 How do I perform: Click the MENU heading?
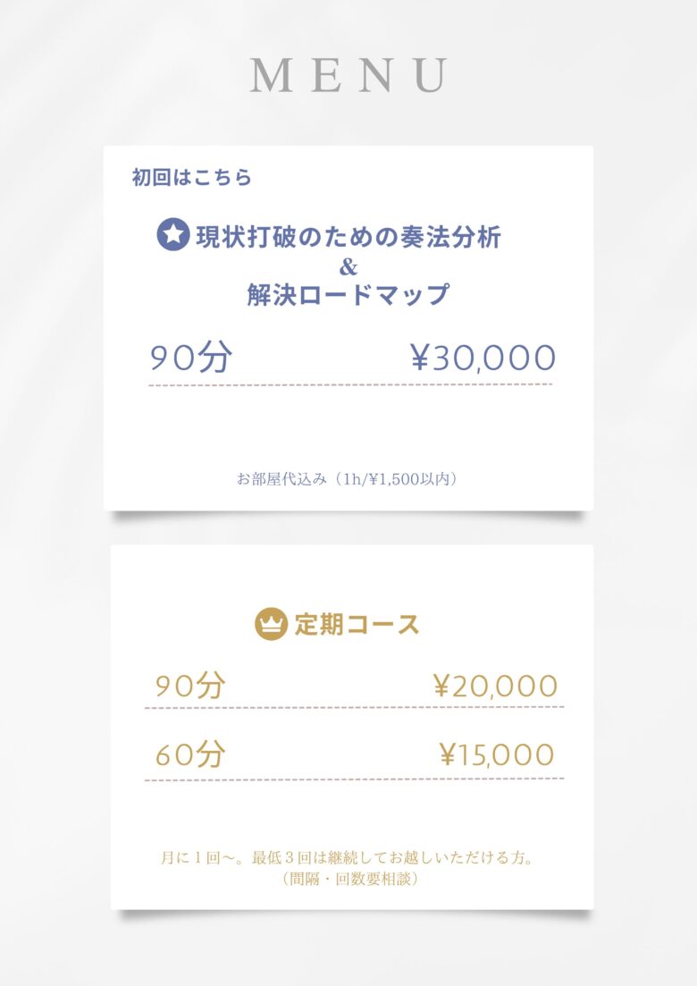click(348, 75)
